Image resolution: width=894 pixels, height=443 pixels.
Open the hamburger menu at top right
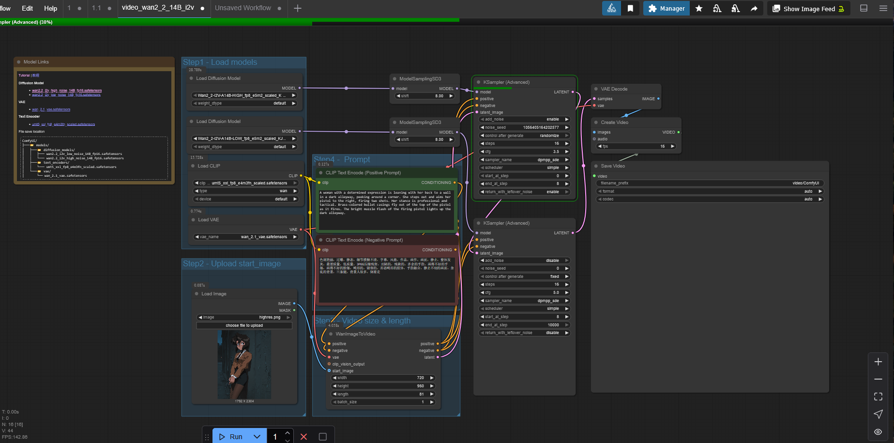pyautogui.click(x=883, y=8)
